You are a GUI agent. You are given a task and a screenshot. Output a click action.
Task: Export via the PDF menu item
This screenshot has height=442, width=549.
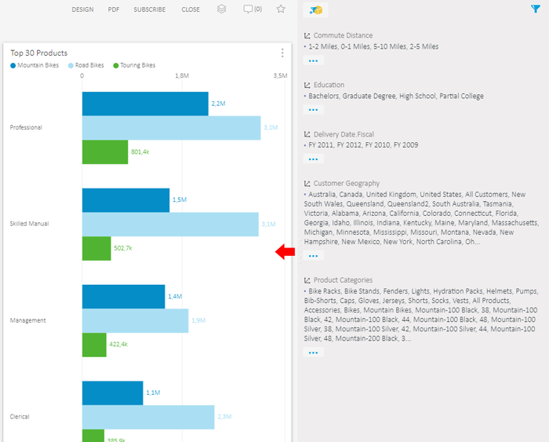[x=114, y=9]
